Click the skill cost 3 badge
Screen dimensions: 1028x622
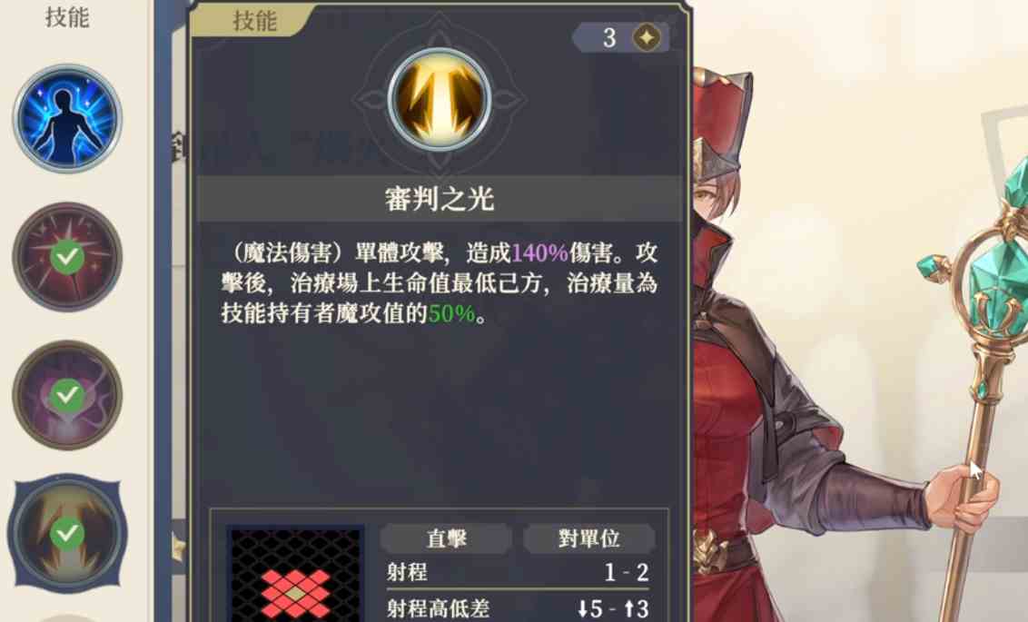coord(621,37)
